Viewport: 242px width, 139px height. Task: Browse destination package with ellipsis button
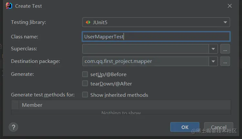coord(225,61)
